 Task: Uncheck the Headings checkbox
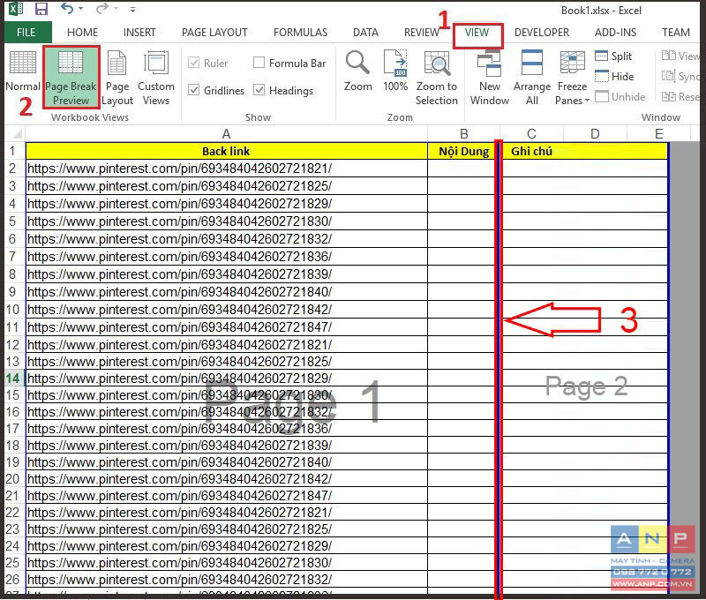[259, 90]
